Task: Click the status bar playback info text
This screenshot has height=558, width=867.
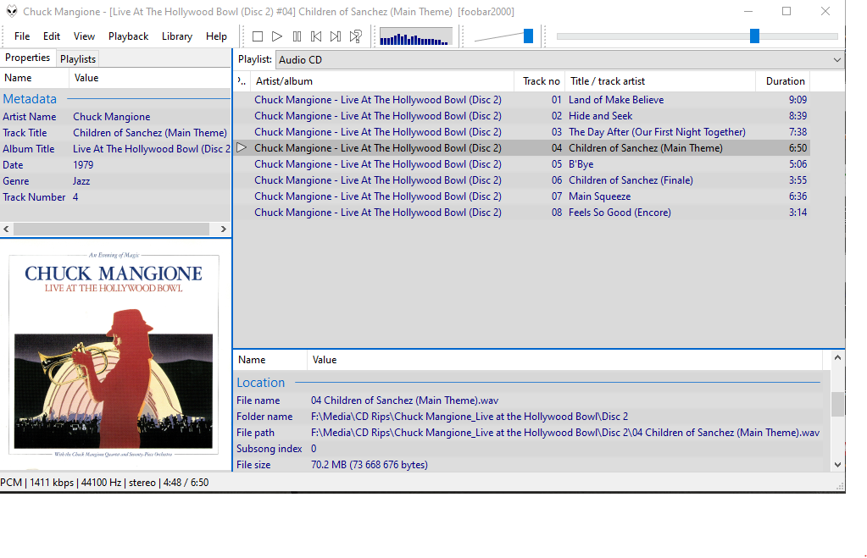Action: coord(104,483)
